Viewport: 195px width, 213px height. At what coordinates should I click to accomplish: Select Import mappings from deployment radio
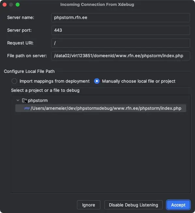coord(14,81)
